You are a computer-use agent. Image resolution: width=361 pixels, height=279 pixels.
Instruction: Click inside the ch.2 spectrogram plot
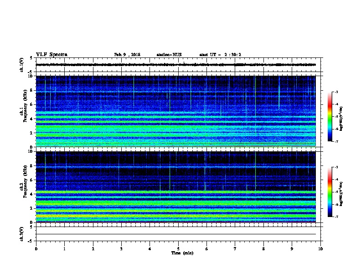click(175, 187)
